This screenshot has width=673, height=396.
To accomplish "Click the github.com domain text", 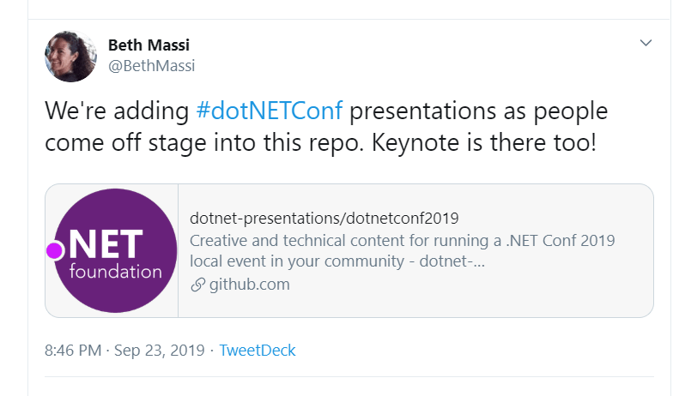I will pyautogui.click(x=249, y=285).
